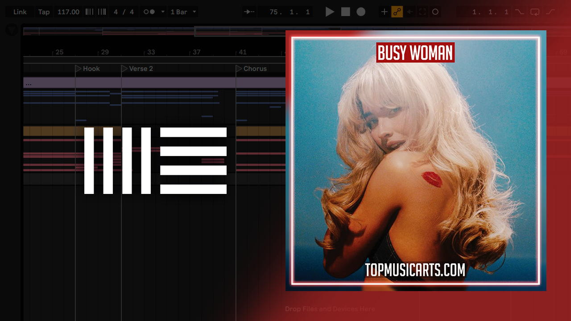
Task: Toggle the Loop switch in transport
Action: pyautogui.click(x=535, y=12)
